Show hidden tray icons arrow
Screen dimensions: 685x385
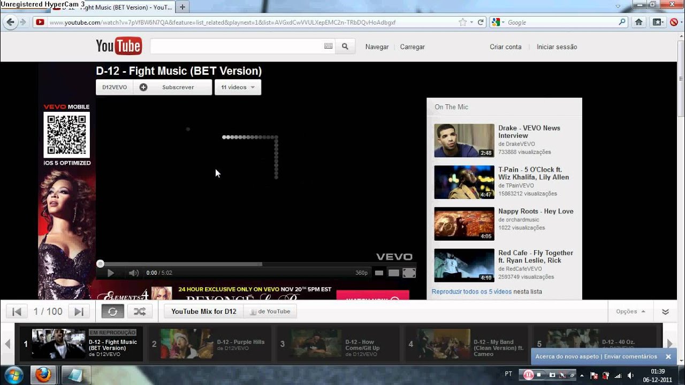(x=582, y=375)
